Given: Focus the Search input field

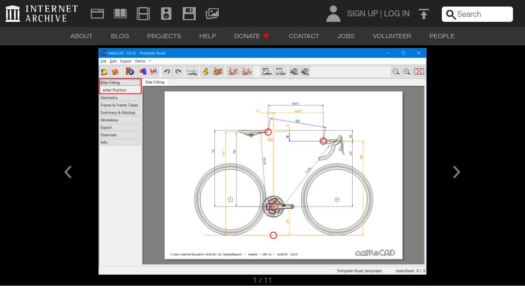Looking at the screenshot, I should pos(477,14).
